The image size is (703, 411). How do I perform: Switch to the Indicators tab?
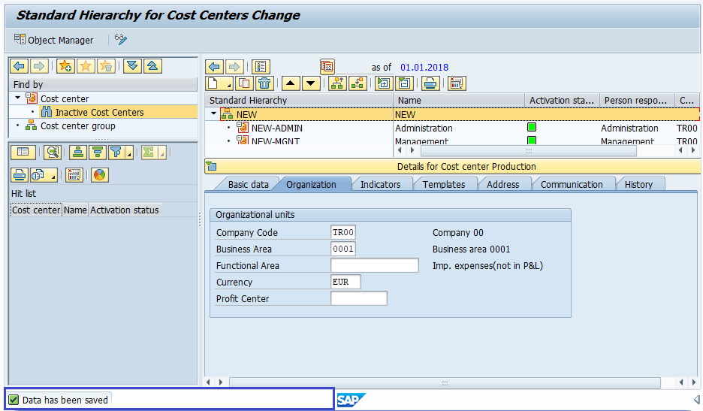pos(380,184)
